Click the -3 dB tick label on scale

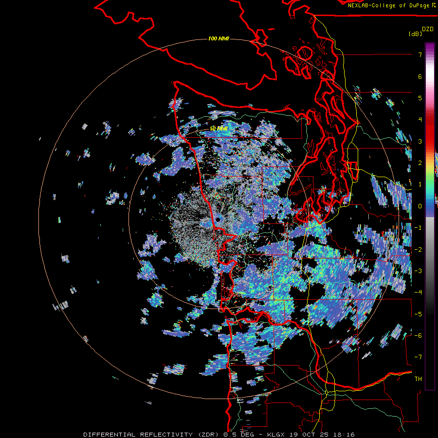418,271
